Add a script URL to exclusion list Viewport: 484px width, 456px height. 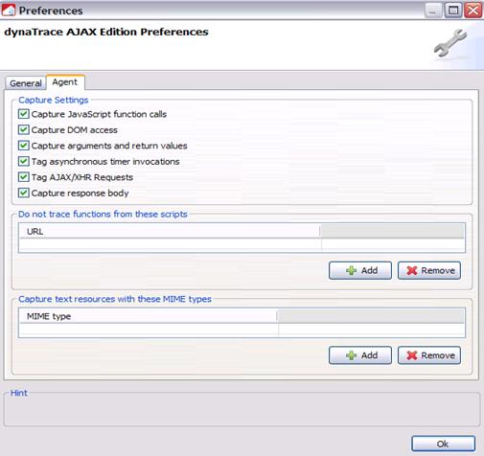360,270
